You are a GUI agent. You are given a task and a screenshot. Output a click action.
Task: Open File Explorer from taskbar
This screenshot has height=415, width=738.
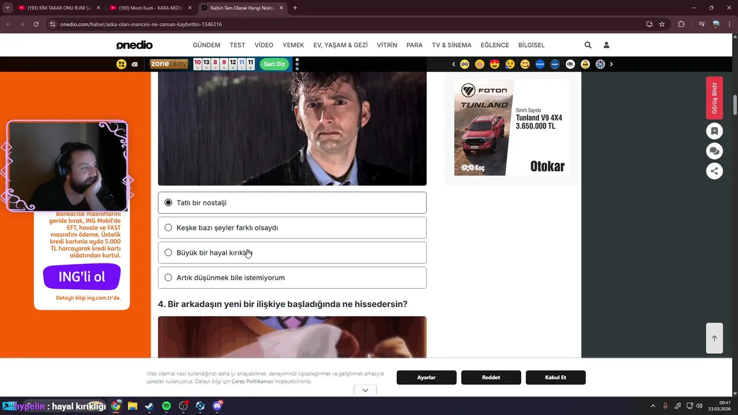click(133, 406)
